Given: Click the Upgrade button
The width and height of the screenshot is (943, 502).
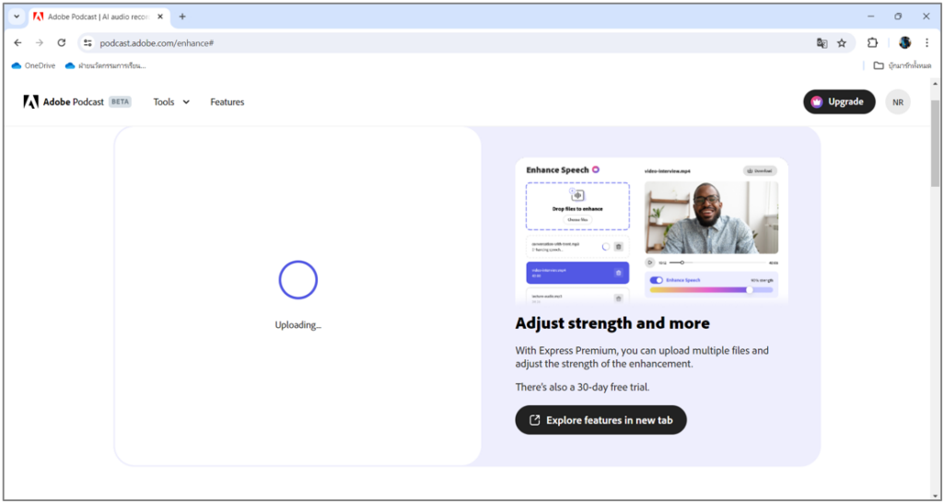Looking at the screenshot, I should [838, 102].
